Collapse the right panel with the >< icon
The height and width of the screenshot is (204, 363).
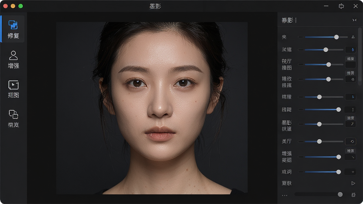pyautogui.click(x=354, y=20)
